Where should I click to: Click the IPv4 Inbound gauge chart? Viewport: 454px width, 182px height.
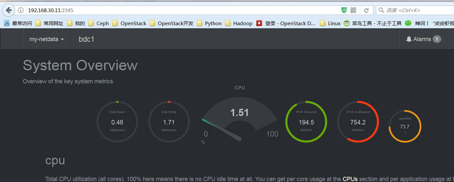(306, 122)
